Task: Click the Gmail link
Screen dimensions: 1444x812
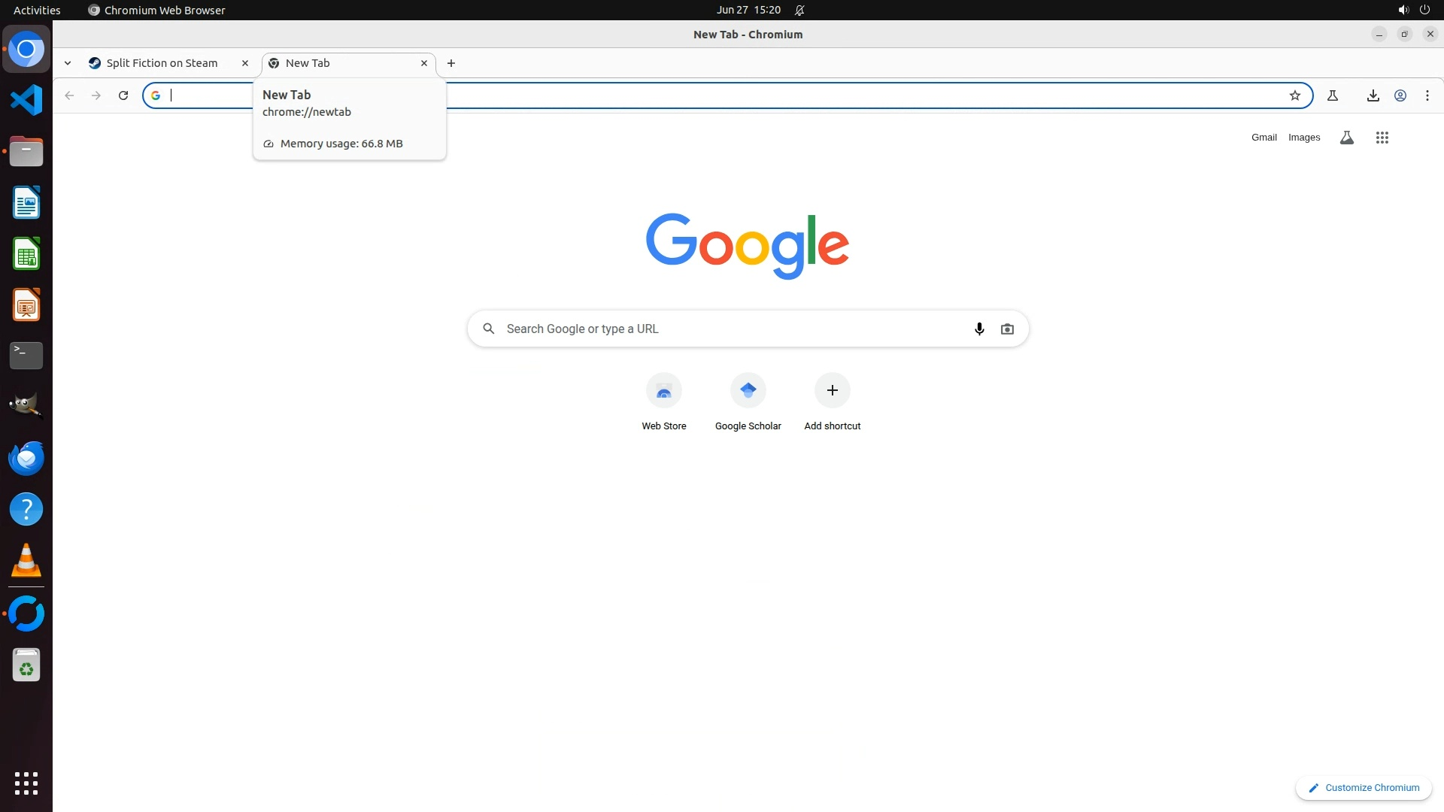Action: click(x=1263, y=138)
